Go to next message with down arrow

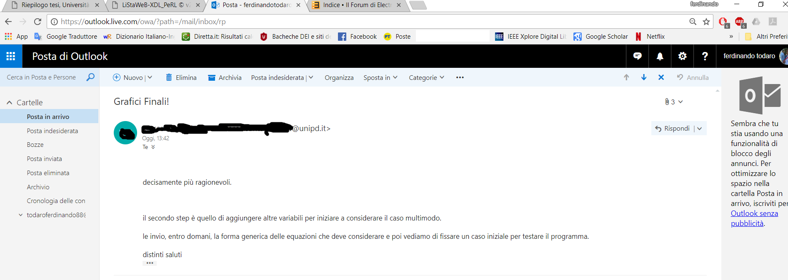(x=644, y=77)
